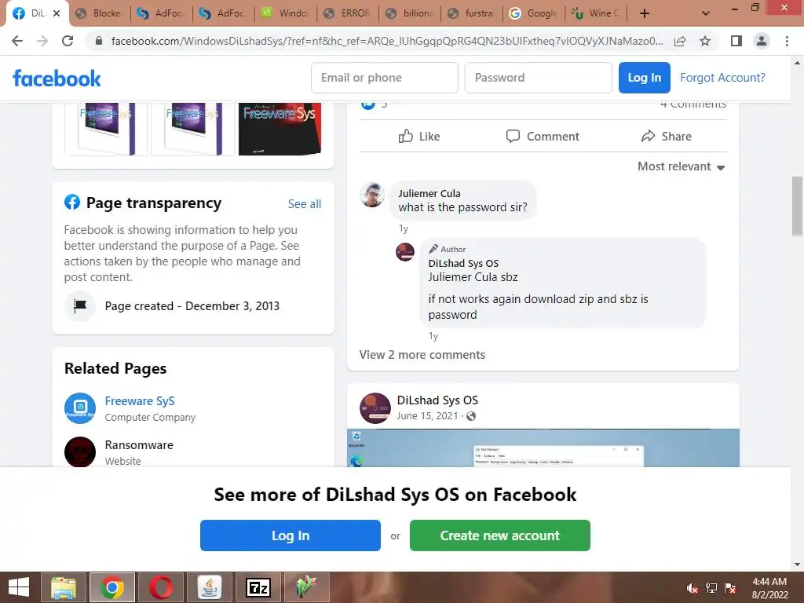Open the black Freeware Sys photo thumbnail
This screenshot has height=603, width=804.
[x=280, y=129]
